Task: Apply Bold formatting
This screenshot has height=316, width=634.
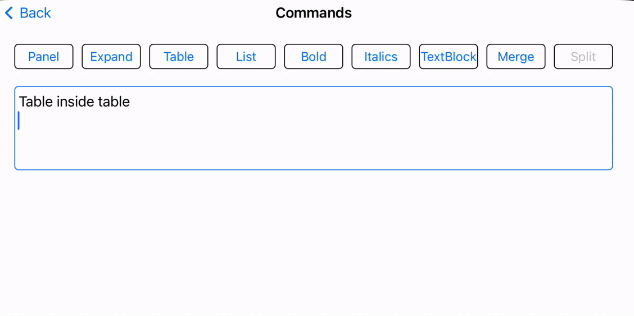Action: (314, 57)
